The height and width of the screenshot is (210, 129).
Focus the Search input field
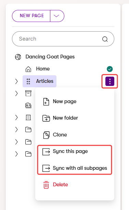coord(63,39)
